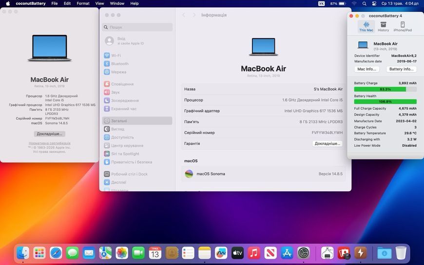
Task: Open the coconutBattery app menu
Action: tap(31, 3)
